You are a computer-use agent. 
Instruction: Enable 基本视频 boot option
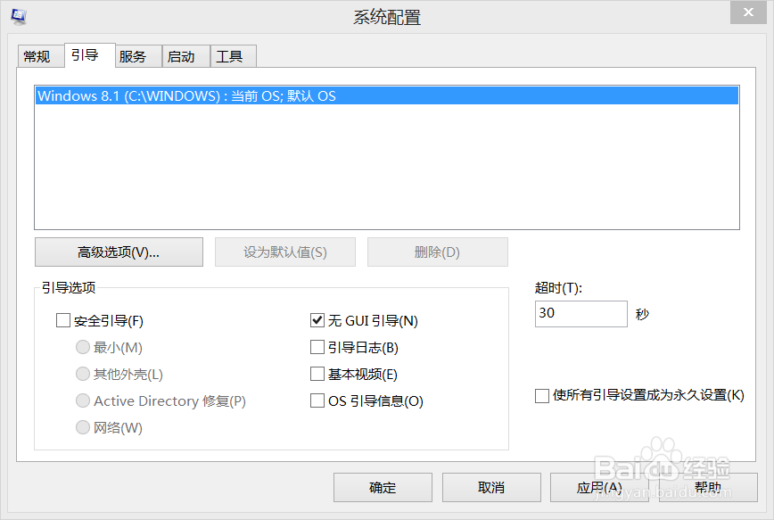point(317,374)
